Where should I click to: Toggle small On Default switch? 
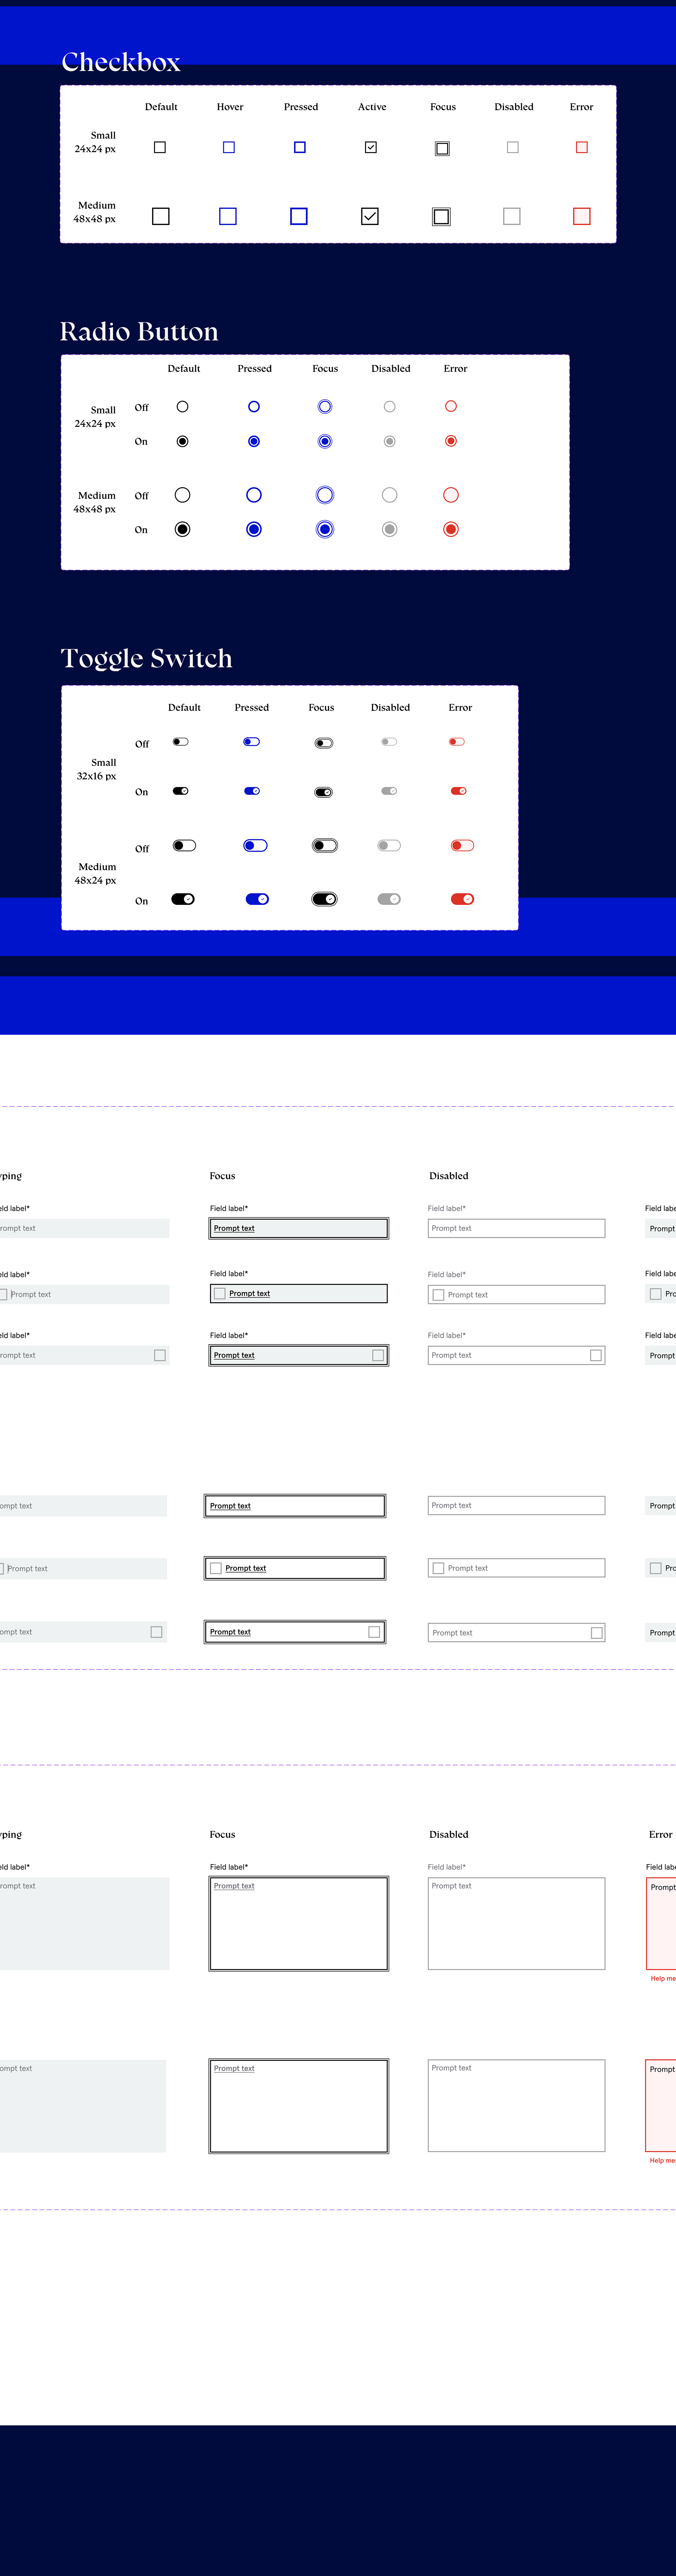click(181, 791)
